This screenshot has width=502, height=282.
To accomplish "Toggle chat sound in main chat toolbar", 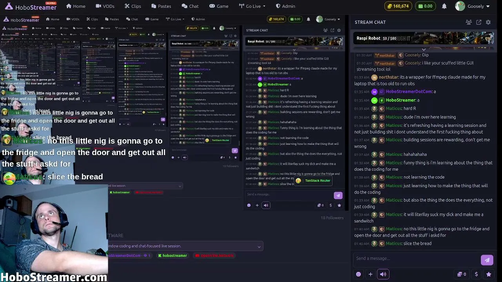I will pyautogui.click(x=383, y=274).
